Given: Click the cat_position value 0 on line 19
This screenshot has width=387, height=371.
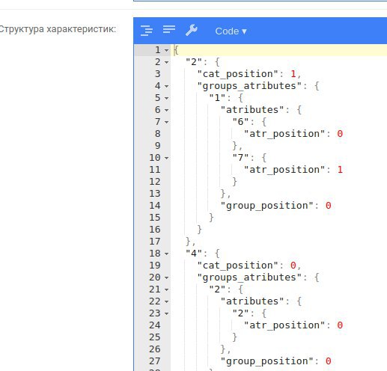Looking at the screenshot, I should 293,266.
